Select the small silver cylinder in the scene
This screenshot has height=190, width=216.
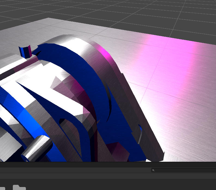(x=37, y=148)
